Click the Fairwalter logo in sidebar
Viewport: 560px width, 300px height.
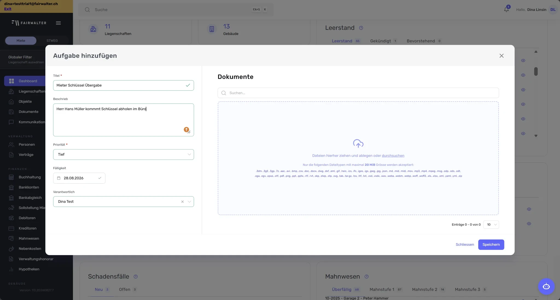(29, 23)
